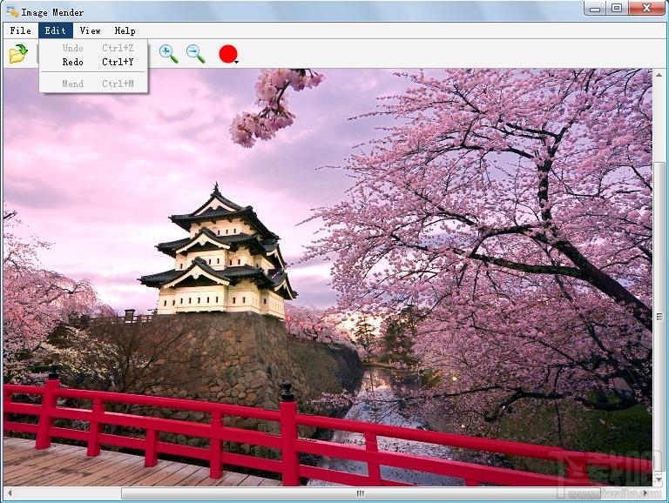The height and width of the screenshot is (503, 669).
Task: Open the Help menu
Action: [x=125, y=30]
